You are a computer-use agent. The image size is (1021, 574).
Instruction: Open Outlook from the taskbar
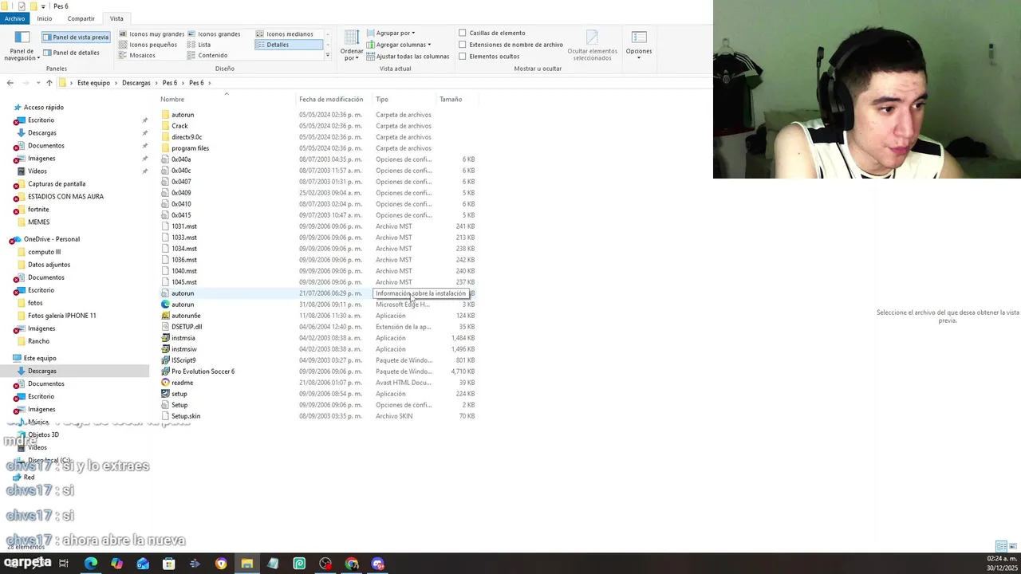(x=143, y=564)
